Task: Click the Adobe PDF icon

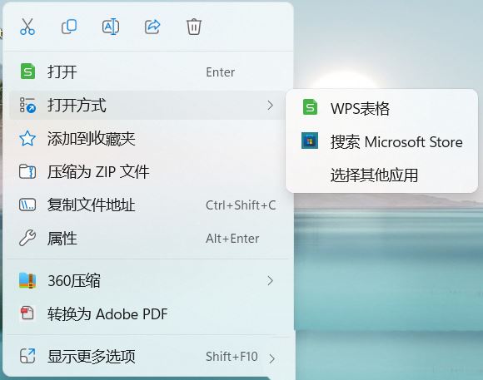Action: 27,313
